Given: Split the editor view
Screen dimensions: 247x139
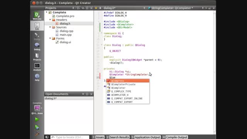Looking at the screenshot, I should [x=210, y=8].
